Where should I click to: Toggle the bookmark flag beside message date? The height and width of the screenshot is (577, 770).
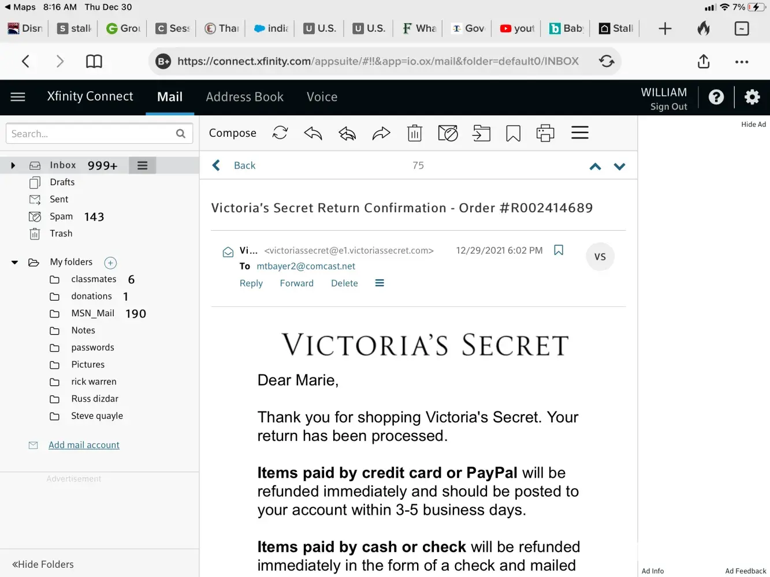[x=559, y=250]
